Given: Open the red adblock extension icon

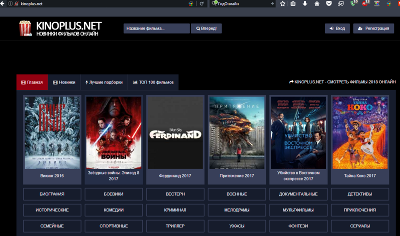Looking at the screenshot, I should tap(365, 3).
